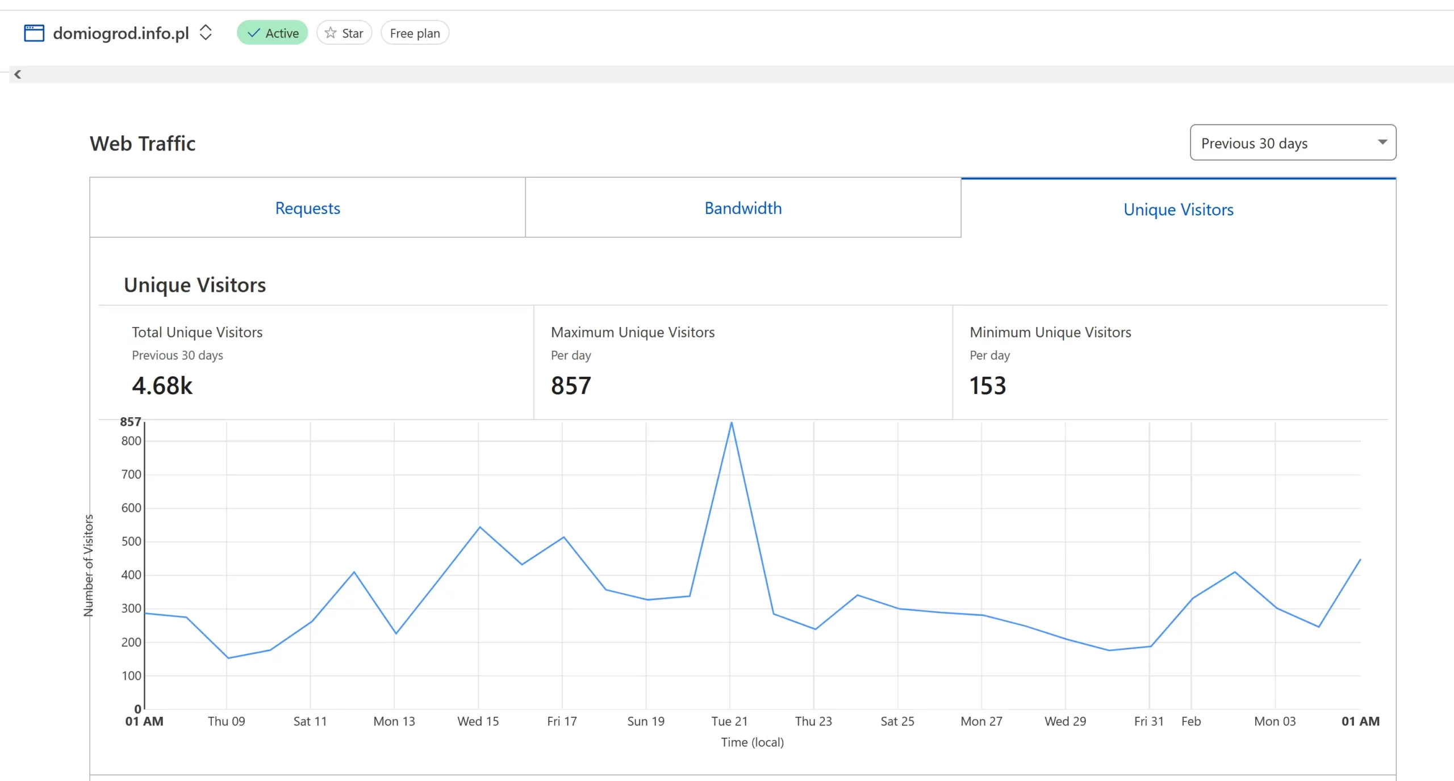Click the Total Unique Visitors 4.68k value

[162, 386]
